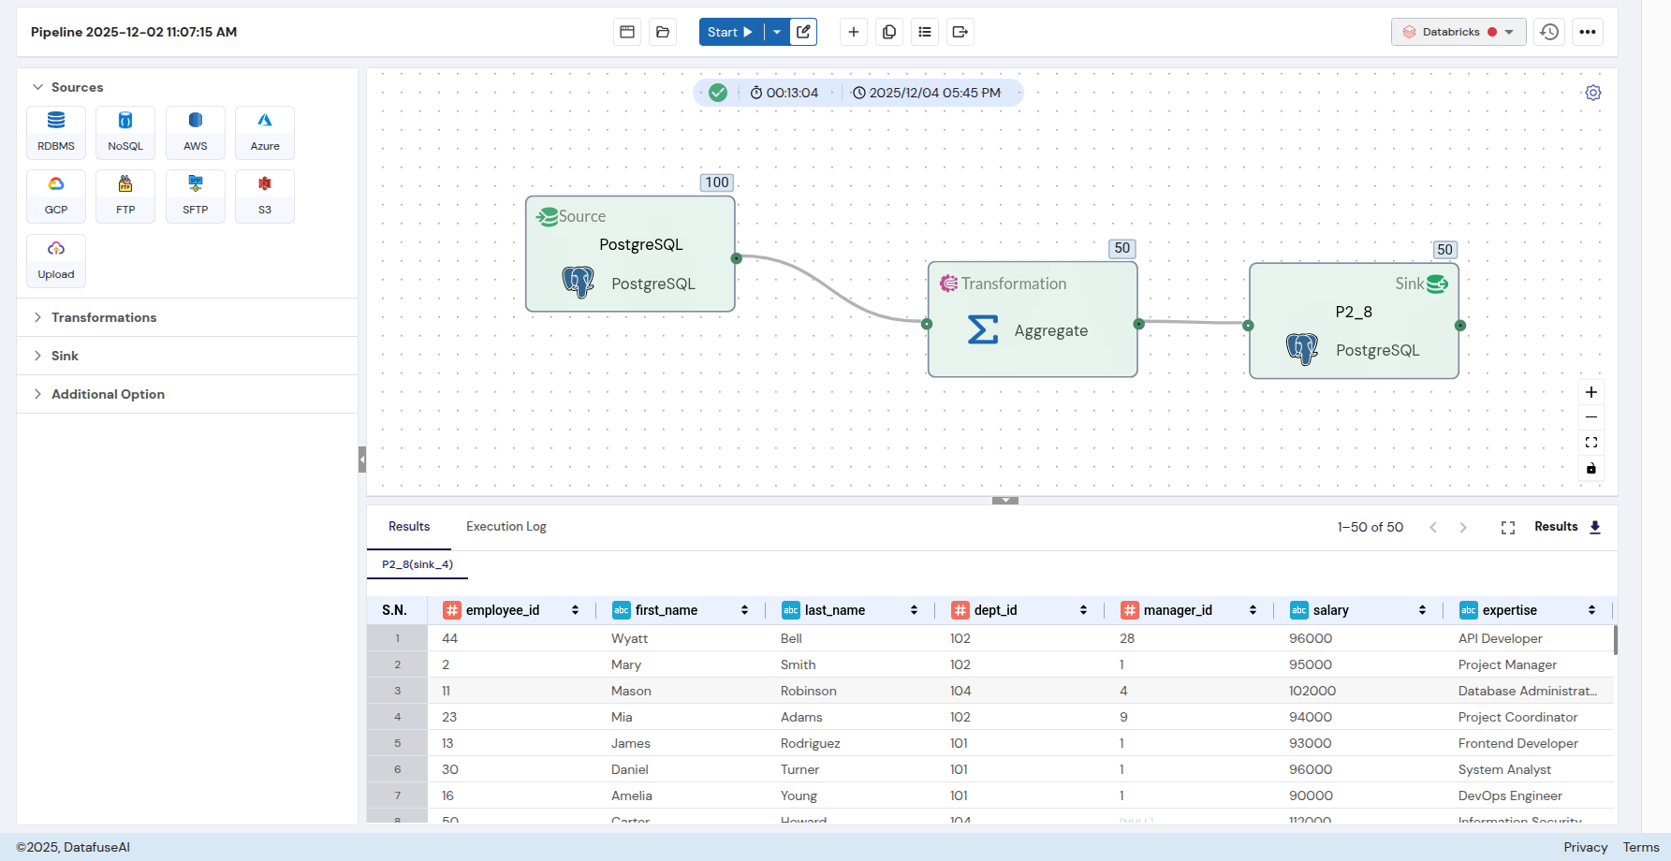Screen dimensions: 1671x861
Task: Toggle the canvas lock control
Action: click(x=1590, y=468)
